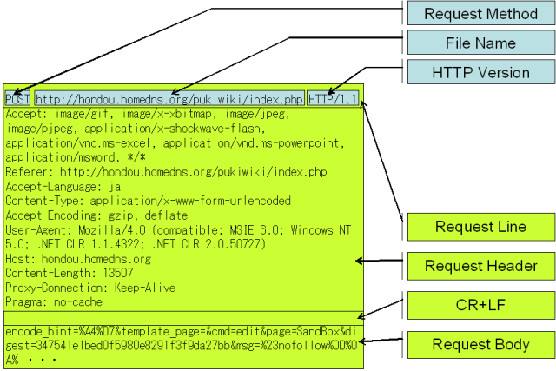
Task: Select the boxed HTTP/1.1 version text
Action: click(x=333, y=99)
